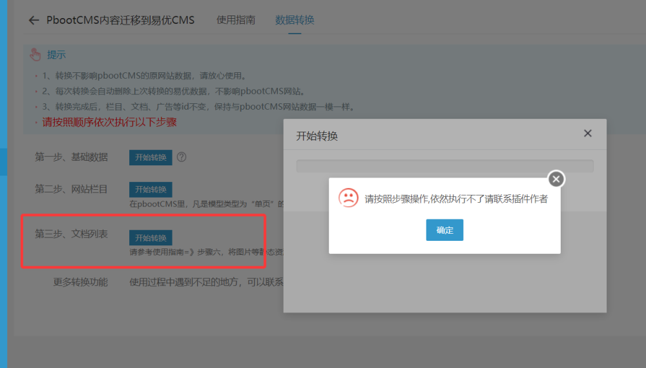This screenshot has height=368, width=646.
Task: Click the 提示 heading text
Action: (x=56, y=55)
